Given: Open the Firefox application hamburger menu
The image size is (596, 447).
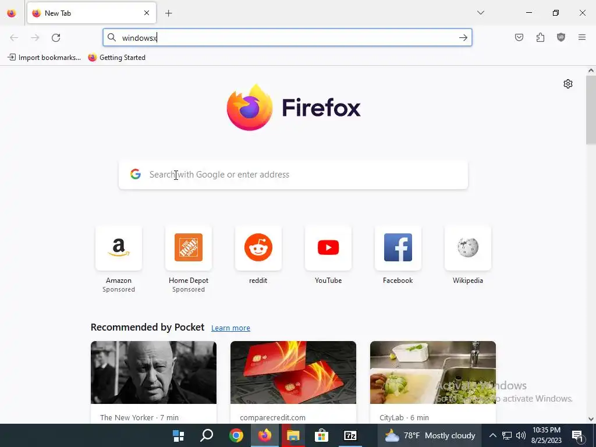Looking at the screenshot, I should [x=582, y=37].
